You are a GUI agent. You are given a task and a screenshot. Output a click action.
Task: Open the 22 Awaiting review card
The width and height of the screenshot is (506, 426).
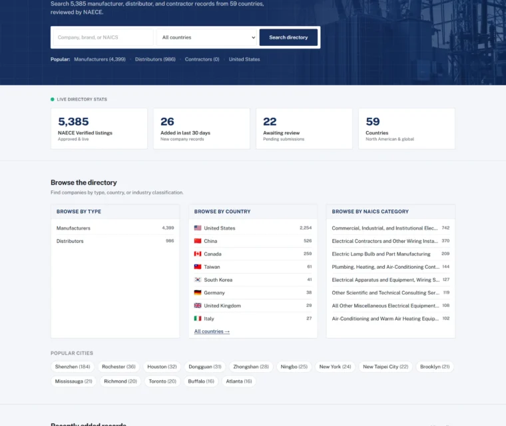click(x=304, y=128)
